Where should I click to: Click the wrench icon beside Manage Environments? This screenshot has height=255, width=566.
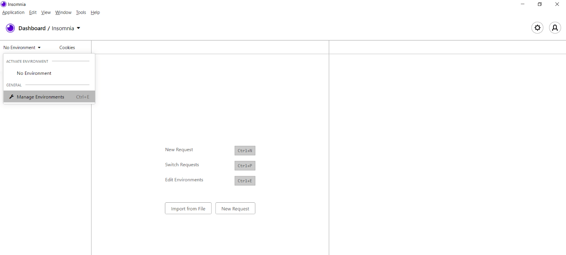click(x=11, y=97)
